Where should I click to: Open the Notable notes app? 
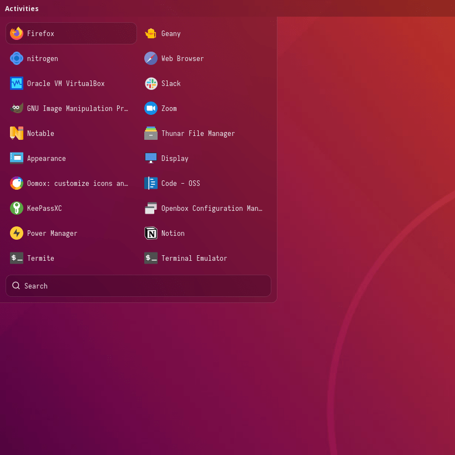41,133
